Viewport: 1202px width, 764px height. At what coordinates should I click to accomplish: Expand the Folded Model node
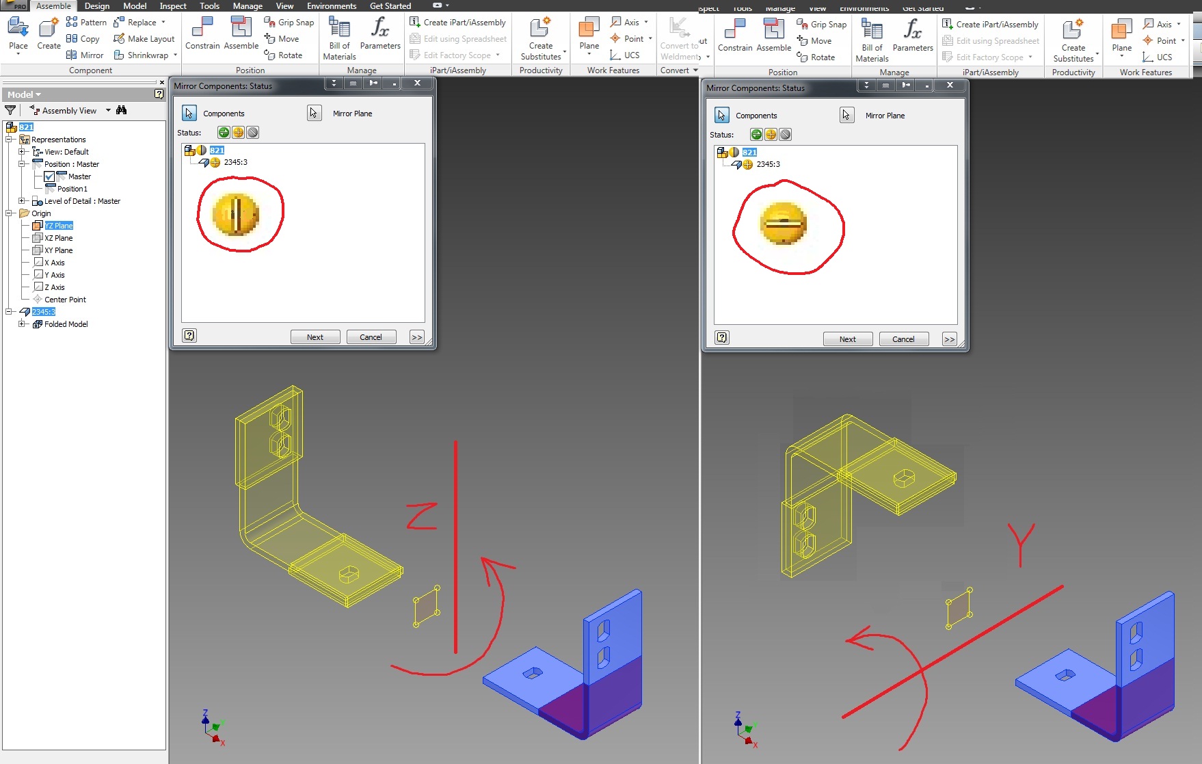coord(21,324)
